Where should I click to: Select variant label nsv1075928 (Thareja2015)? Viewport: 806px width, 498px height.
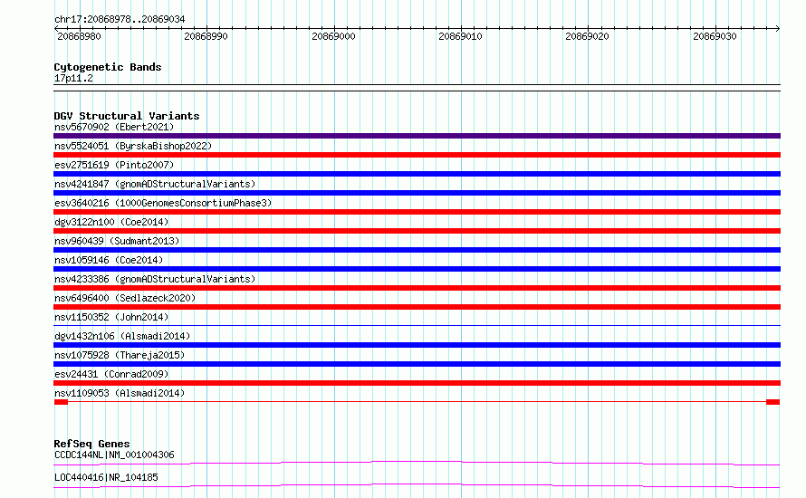[x=120, y=355]
